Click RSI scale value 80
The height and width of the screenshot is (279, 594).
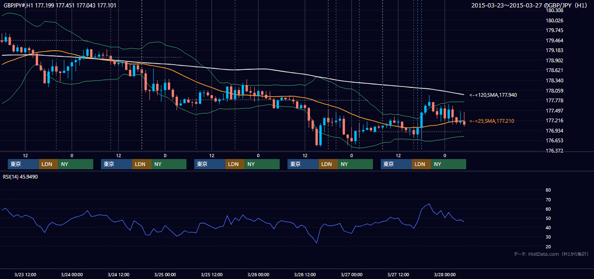(548, 190)
